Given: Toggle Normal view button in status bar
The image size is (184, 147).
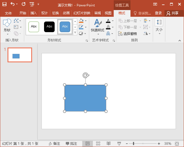Looking at the screenshot, I should pos(87,143).
